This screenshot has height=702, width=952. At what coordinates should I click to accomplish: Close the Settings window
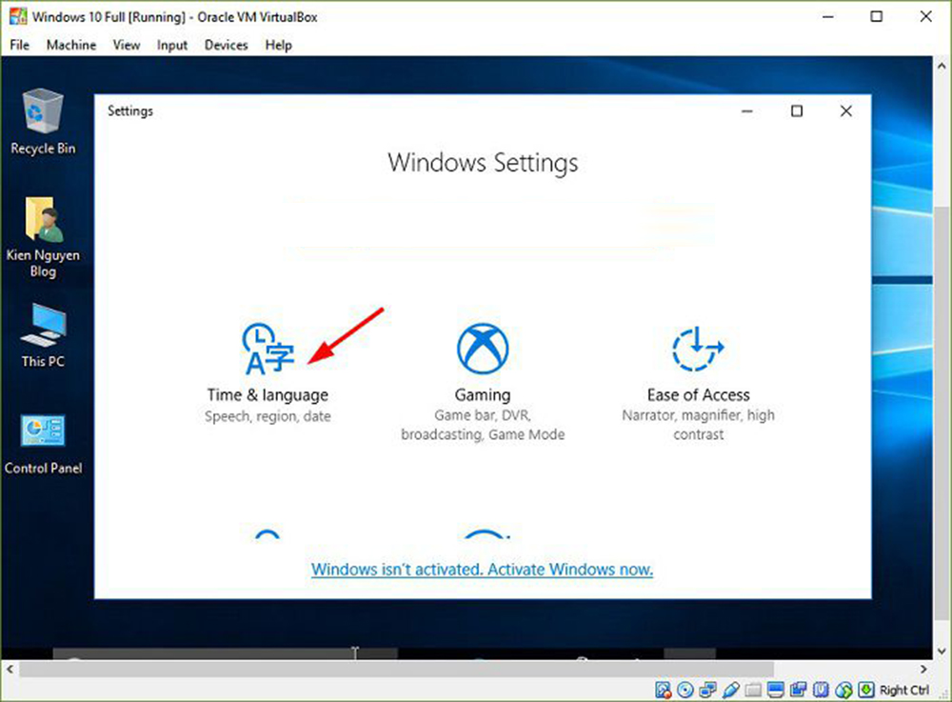click(845, 111)
